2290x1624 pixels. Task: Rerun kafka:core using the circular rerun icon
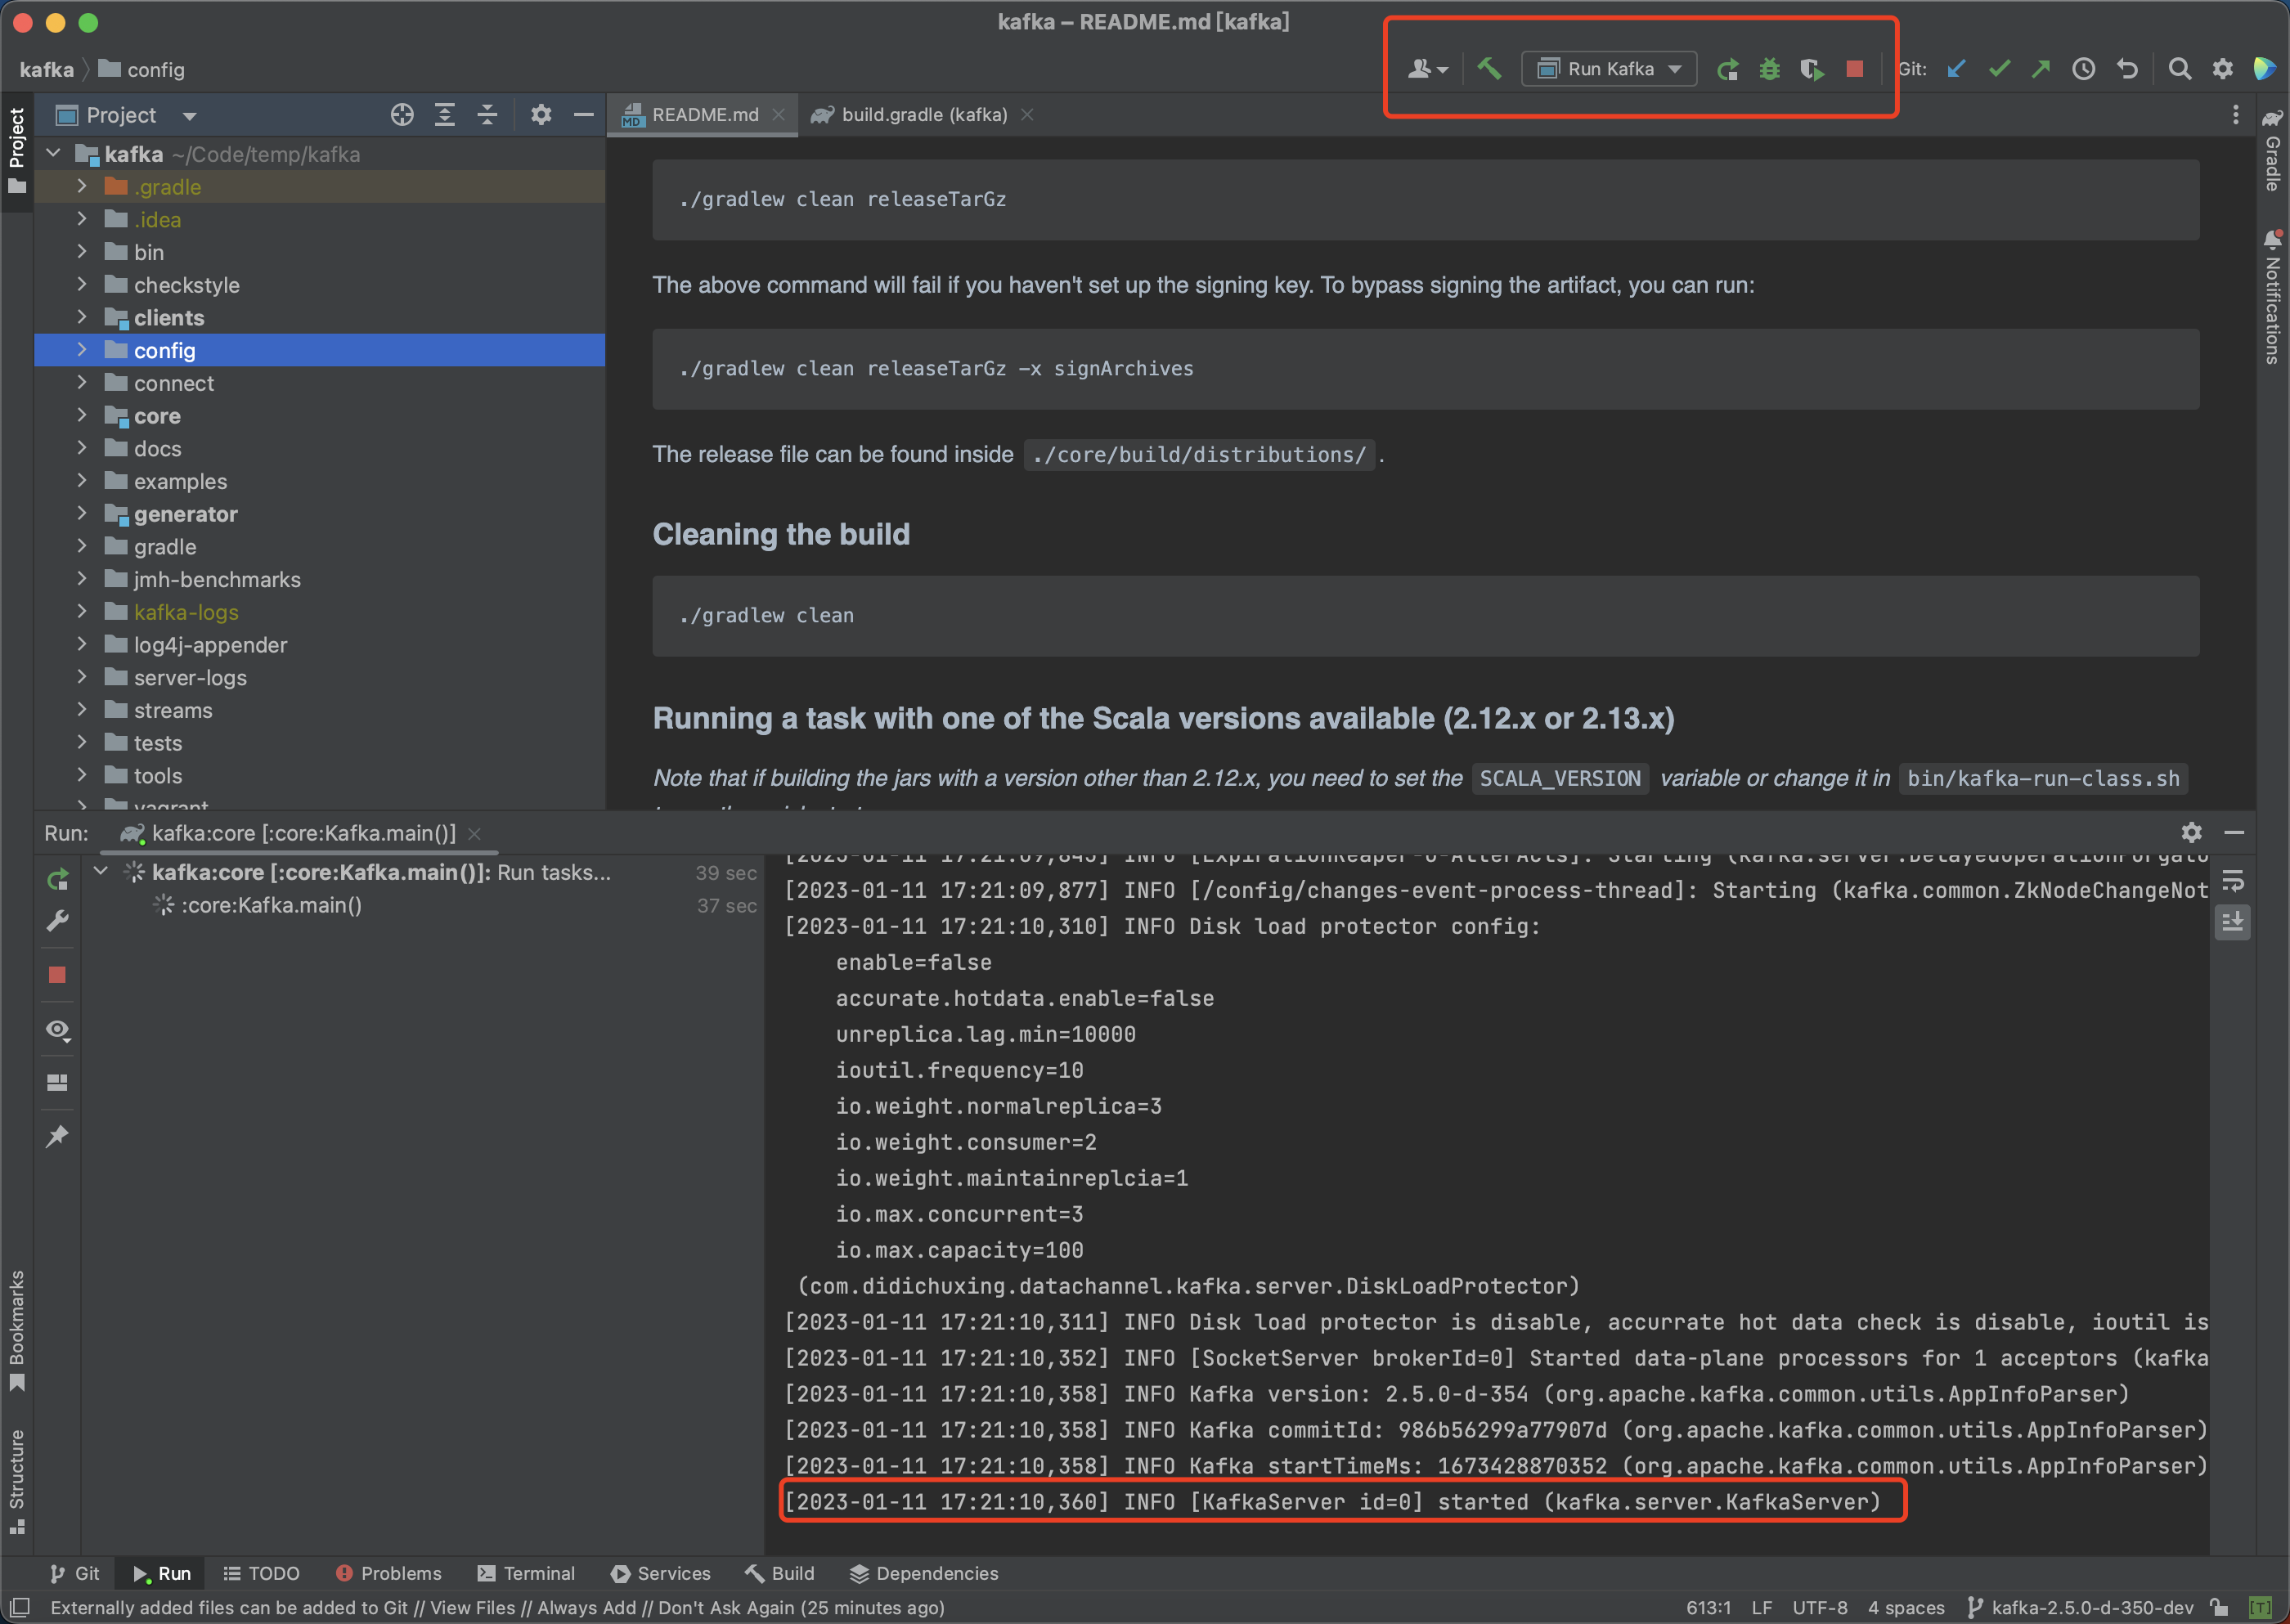point(58,880)
